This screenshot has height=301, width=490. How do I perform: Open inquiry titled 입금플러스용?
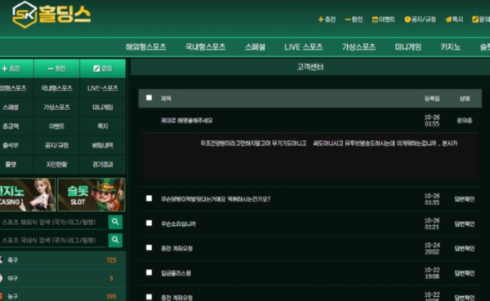176,273
